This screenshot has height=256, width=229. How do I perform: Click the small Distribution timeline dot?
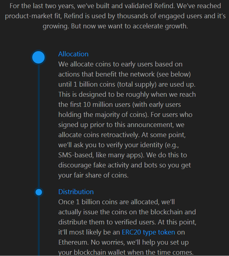click(x=39, y=192)
